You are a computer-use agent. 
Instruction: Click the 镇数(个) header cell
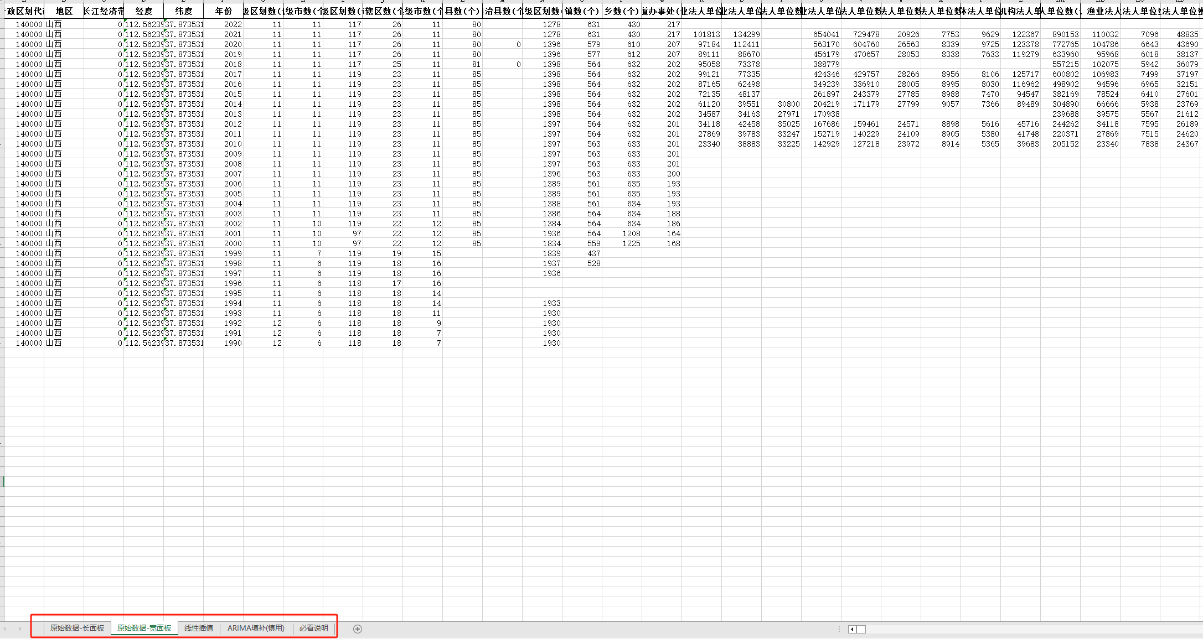[x=582, y=11]
